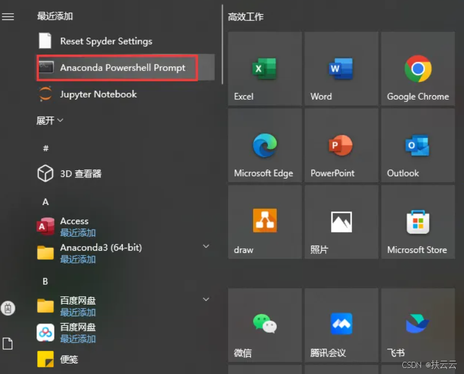Launch 百度网盘 app with cloud icon
The height and width of the screenshot is (374, 464).
(x=125, y=333)
